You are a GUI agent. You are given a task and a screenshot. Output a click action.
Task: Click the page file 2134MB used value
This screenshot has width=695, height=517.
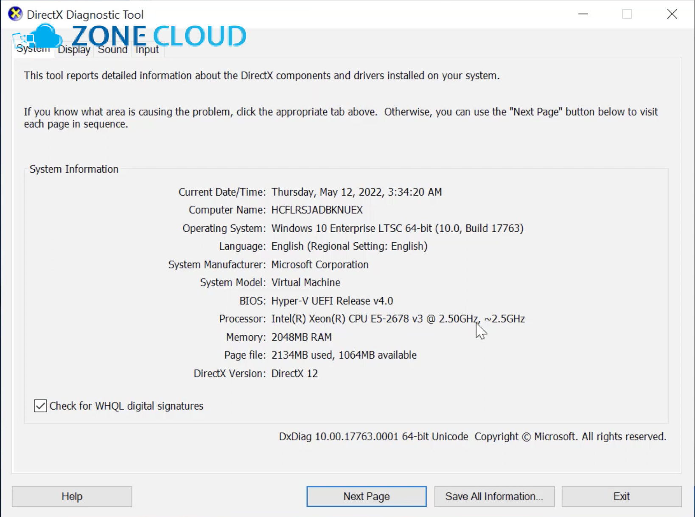(344, 355)
